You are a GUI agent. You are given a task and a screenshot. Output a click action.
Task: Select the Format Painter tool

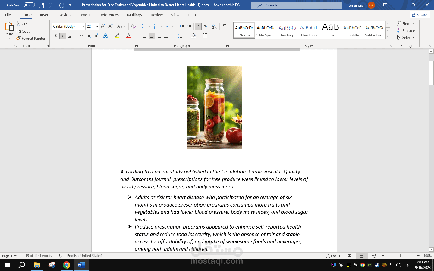[31, 38]
